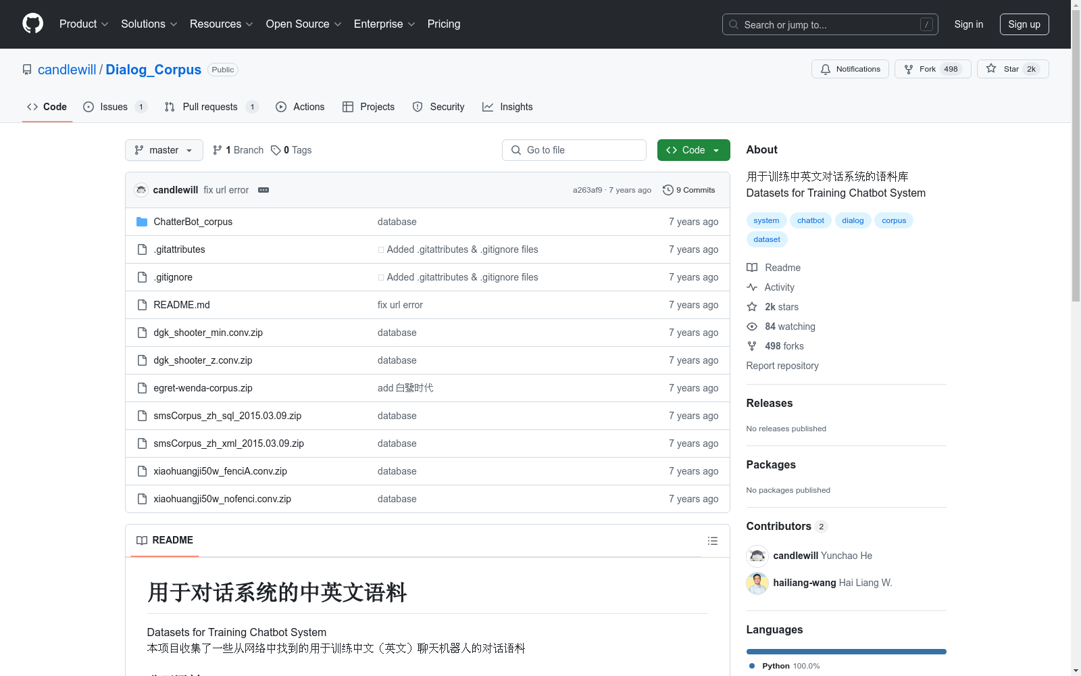
Task: Open the candlewill owner profile link
Action: point(67,70)
